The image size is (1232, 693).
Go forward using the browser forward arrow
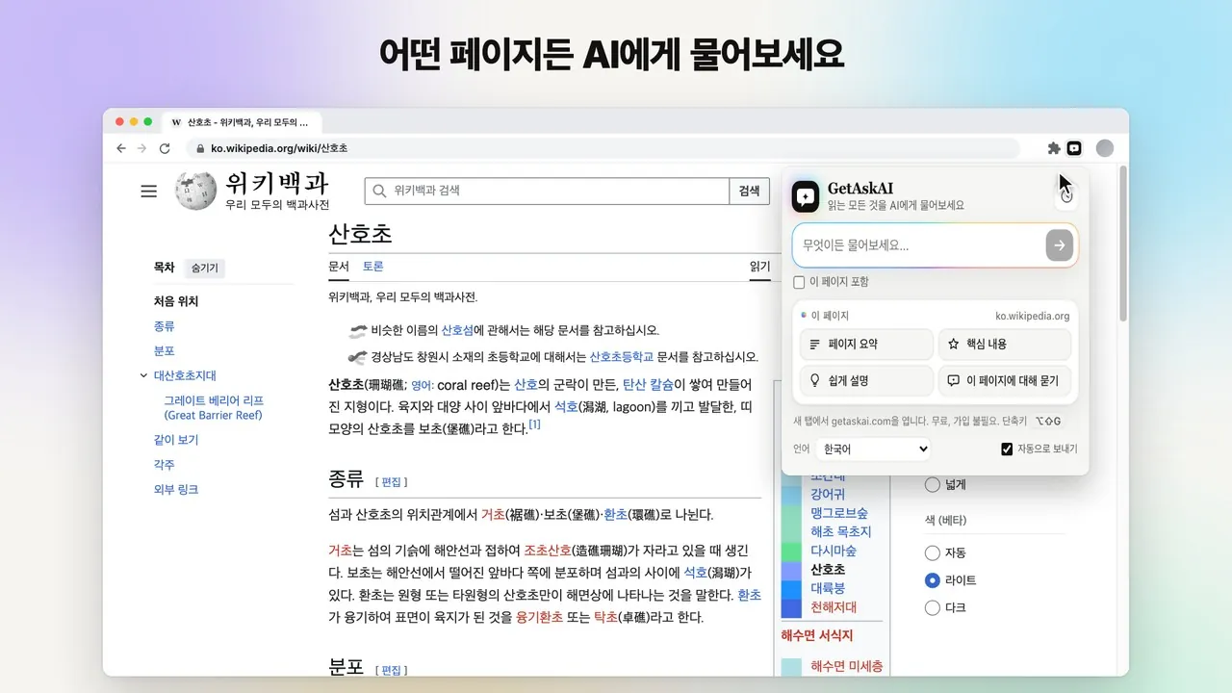142,148
